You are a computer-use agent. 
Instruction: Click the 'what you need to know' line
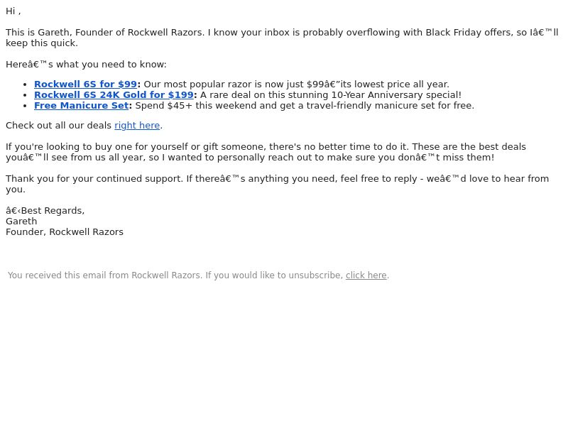86,65
